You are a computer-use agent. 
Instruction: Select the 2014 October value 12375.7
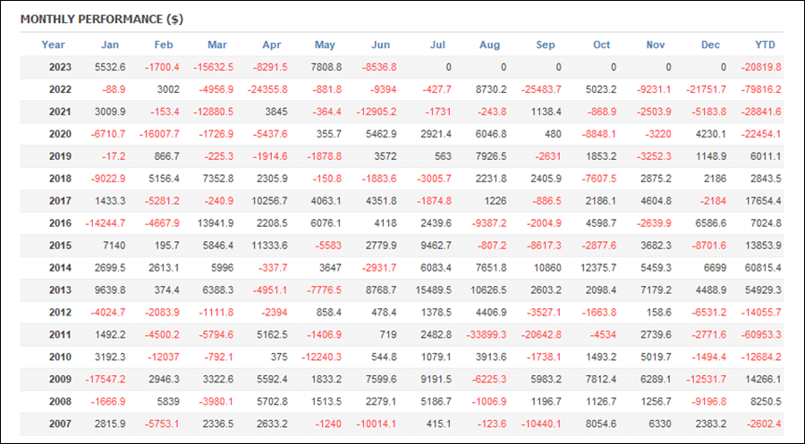pyautogui.click(x=598, y=268)
